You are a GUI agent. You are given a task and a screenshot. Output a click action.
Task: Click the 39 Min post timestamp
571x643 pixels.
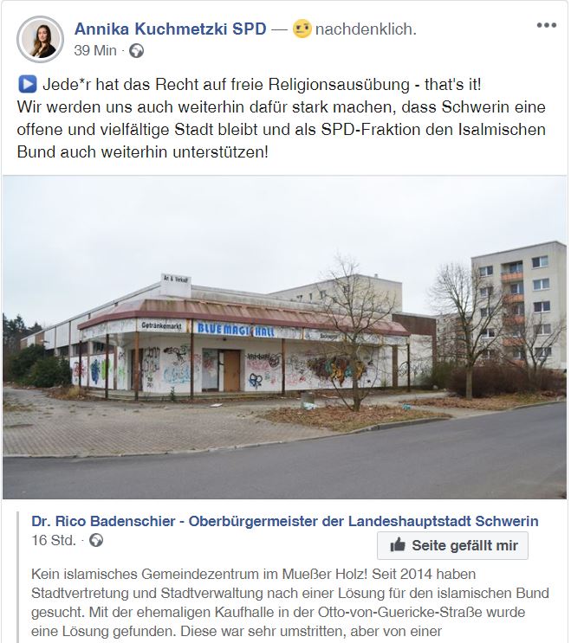tap(95, 50)
